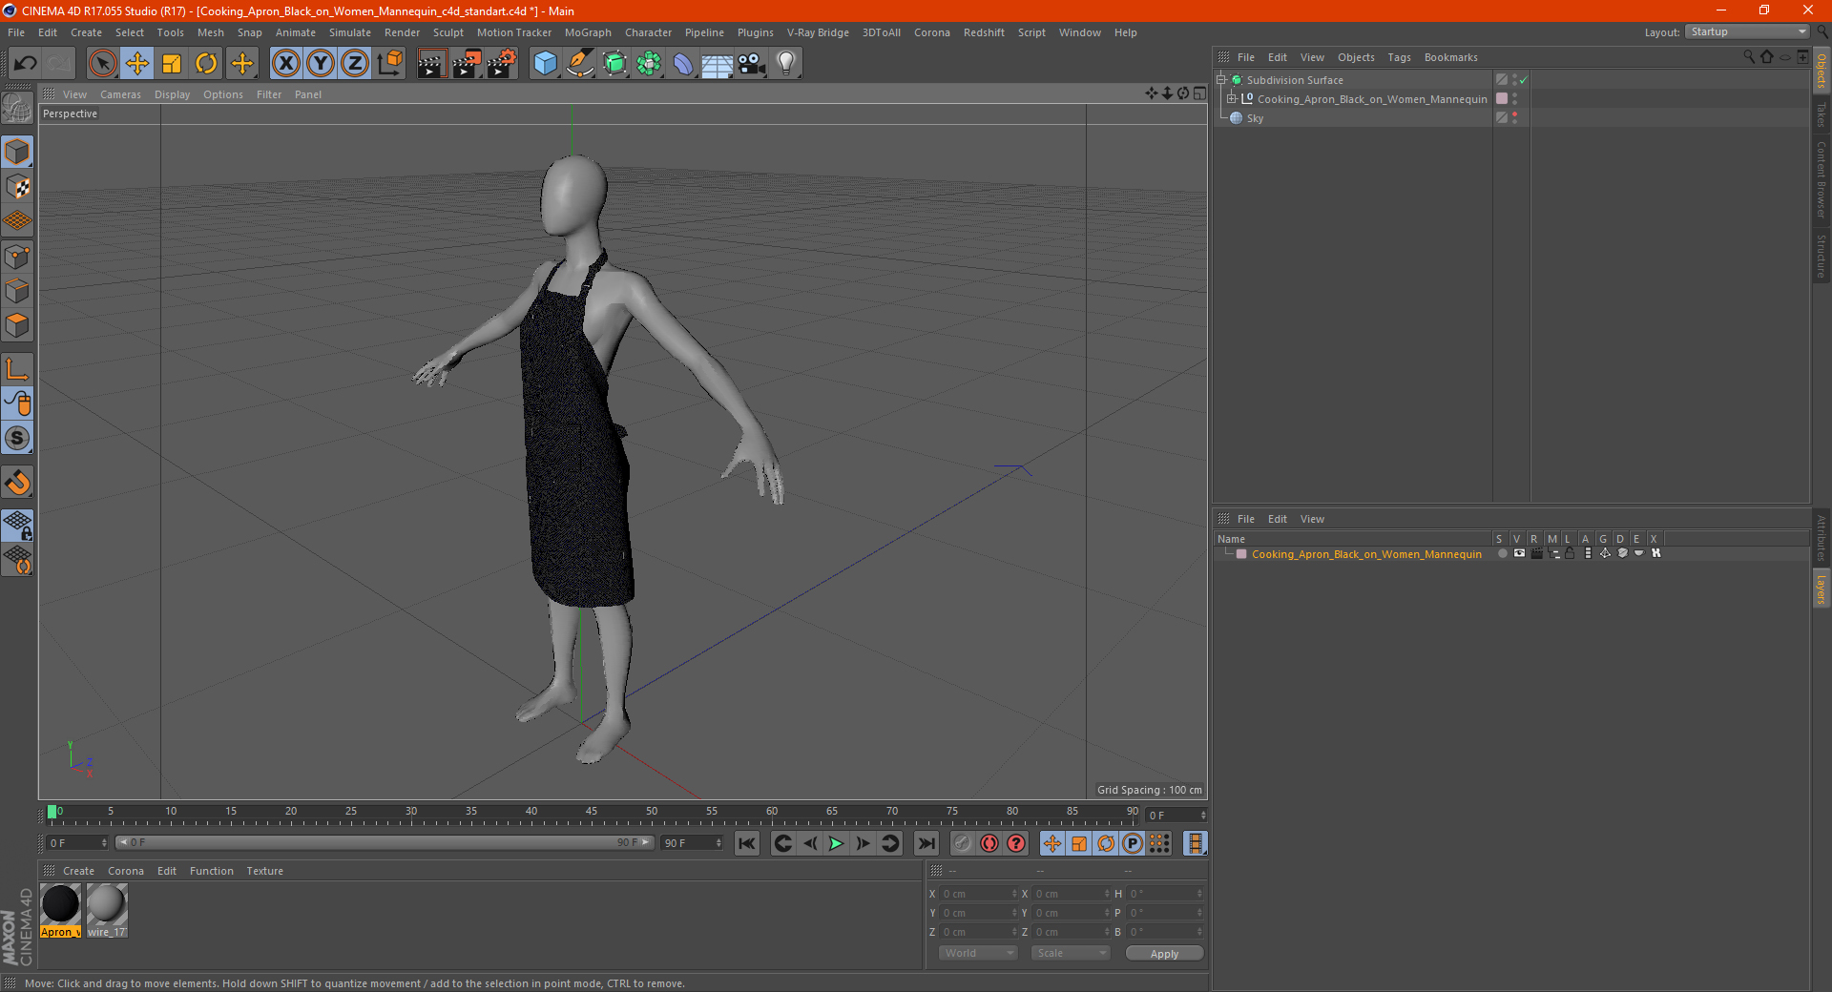Open Edit Render Settings icon
The height and width of the screenshot is (992, 1832).
coord(502,64)
